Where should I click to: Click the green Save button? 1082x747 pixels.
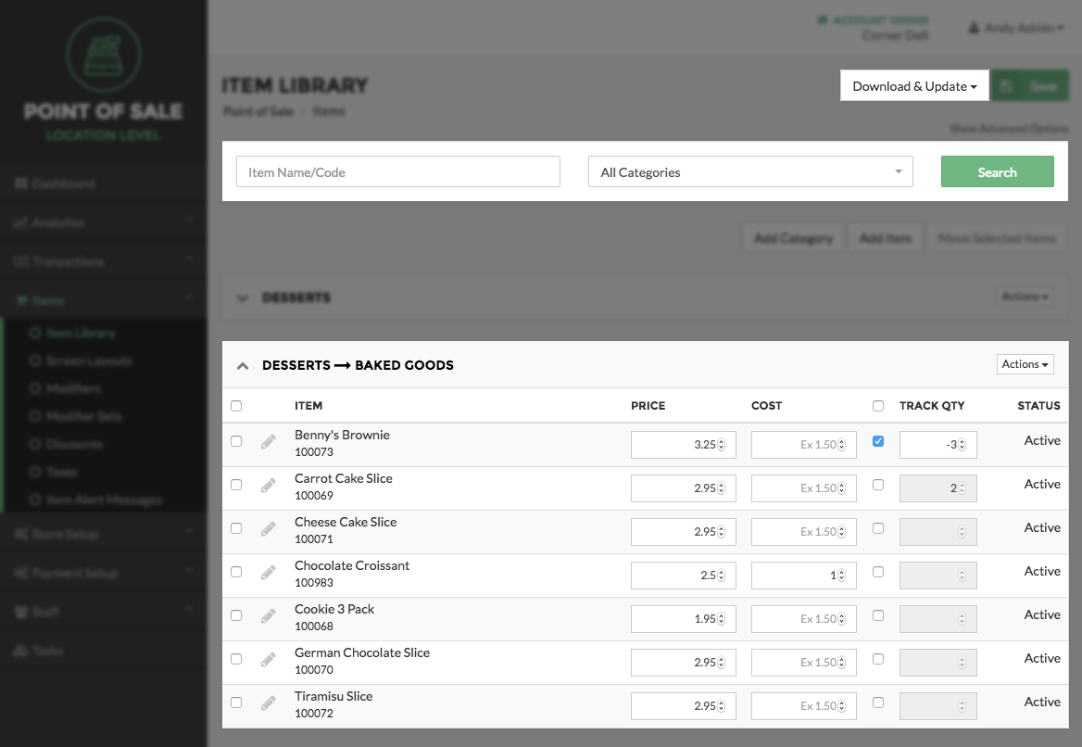tap(1029, 86)
